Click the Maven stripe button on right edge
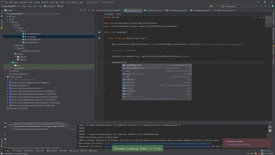The image size is (275, 155). tap(273, 61)
